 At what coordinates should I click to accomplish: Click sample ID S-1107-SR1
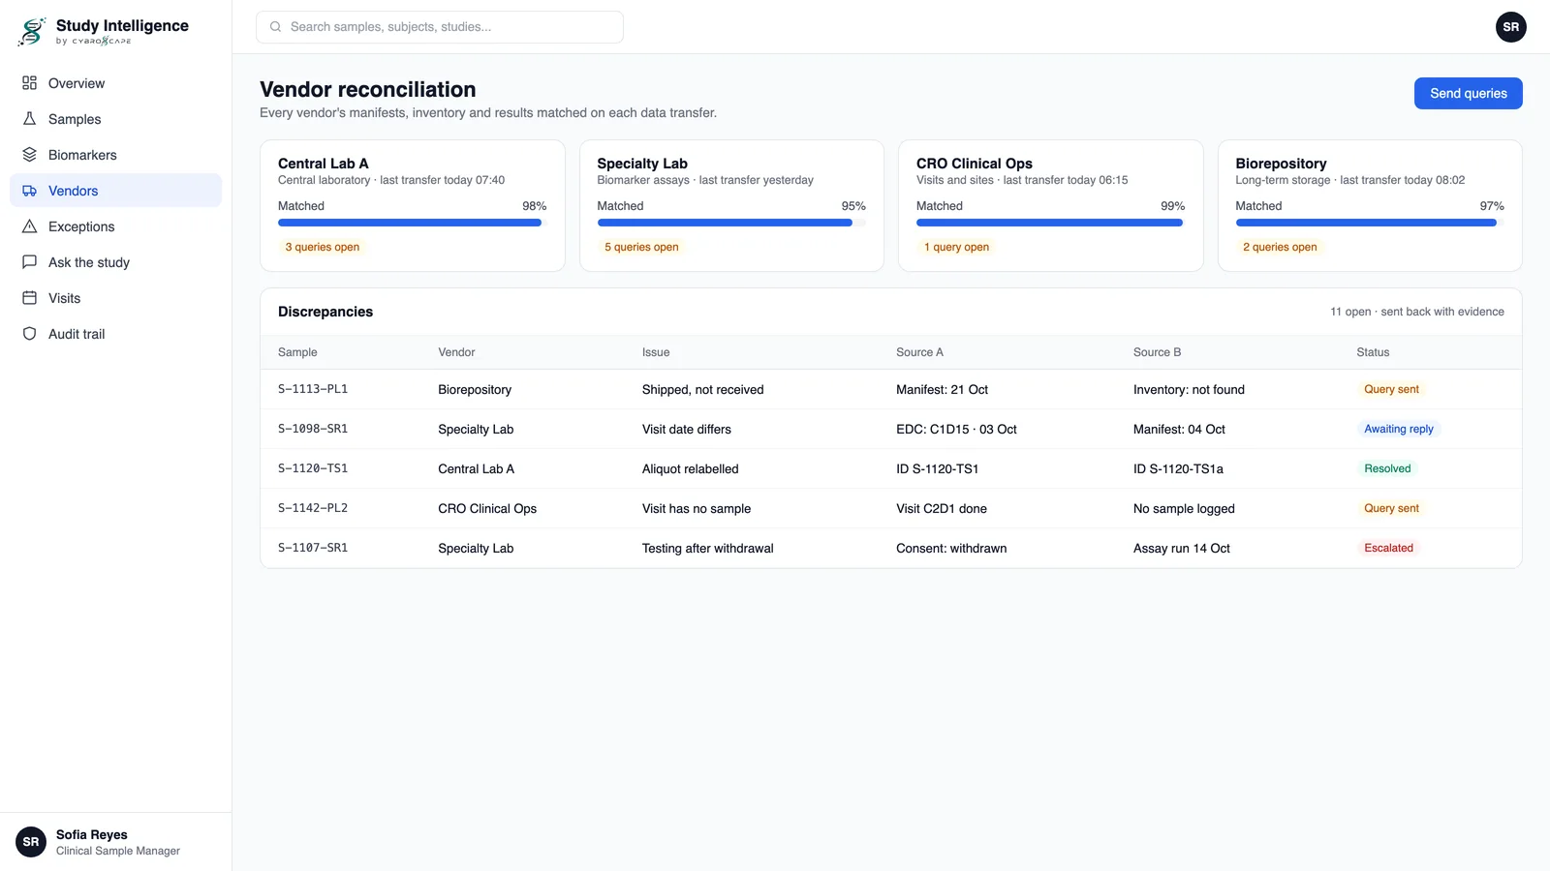coord(313,548)
